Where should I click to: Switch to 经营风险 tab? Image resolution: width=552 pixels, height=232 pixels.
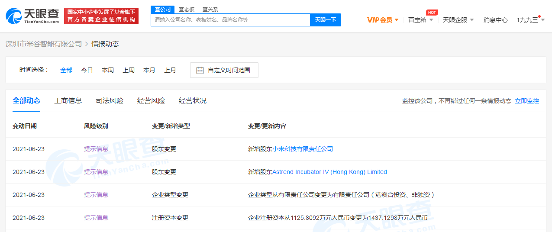click(151, 100)
